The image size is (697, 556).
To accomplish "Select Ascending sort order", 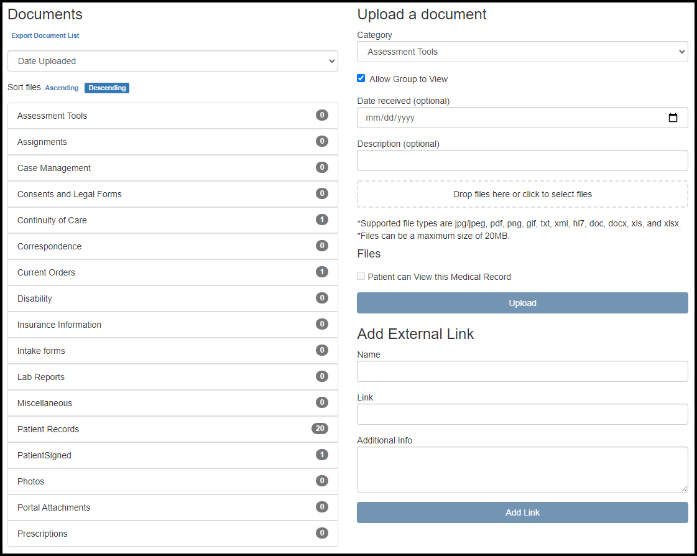I will coord(62,88).
